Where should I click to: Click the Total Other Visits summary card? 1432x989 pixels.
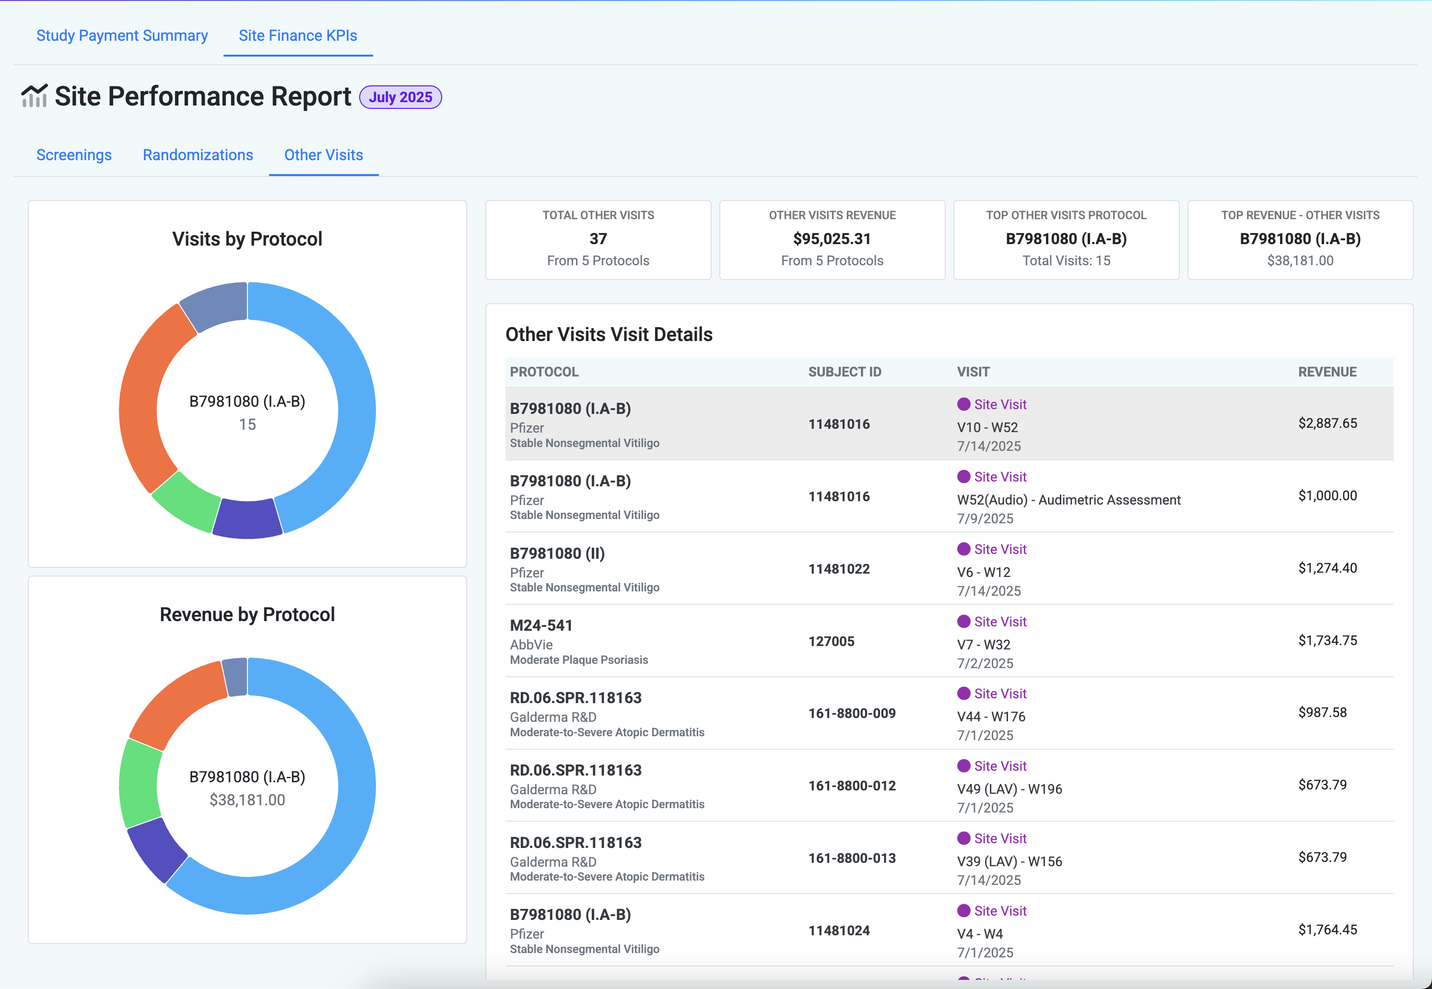(598, 240)
